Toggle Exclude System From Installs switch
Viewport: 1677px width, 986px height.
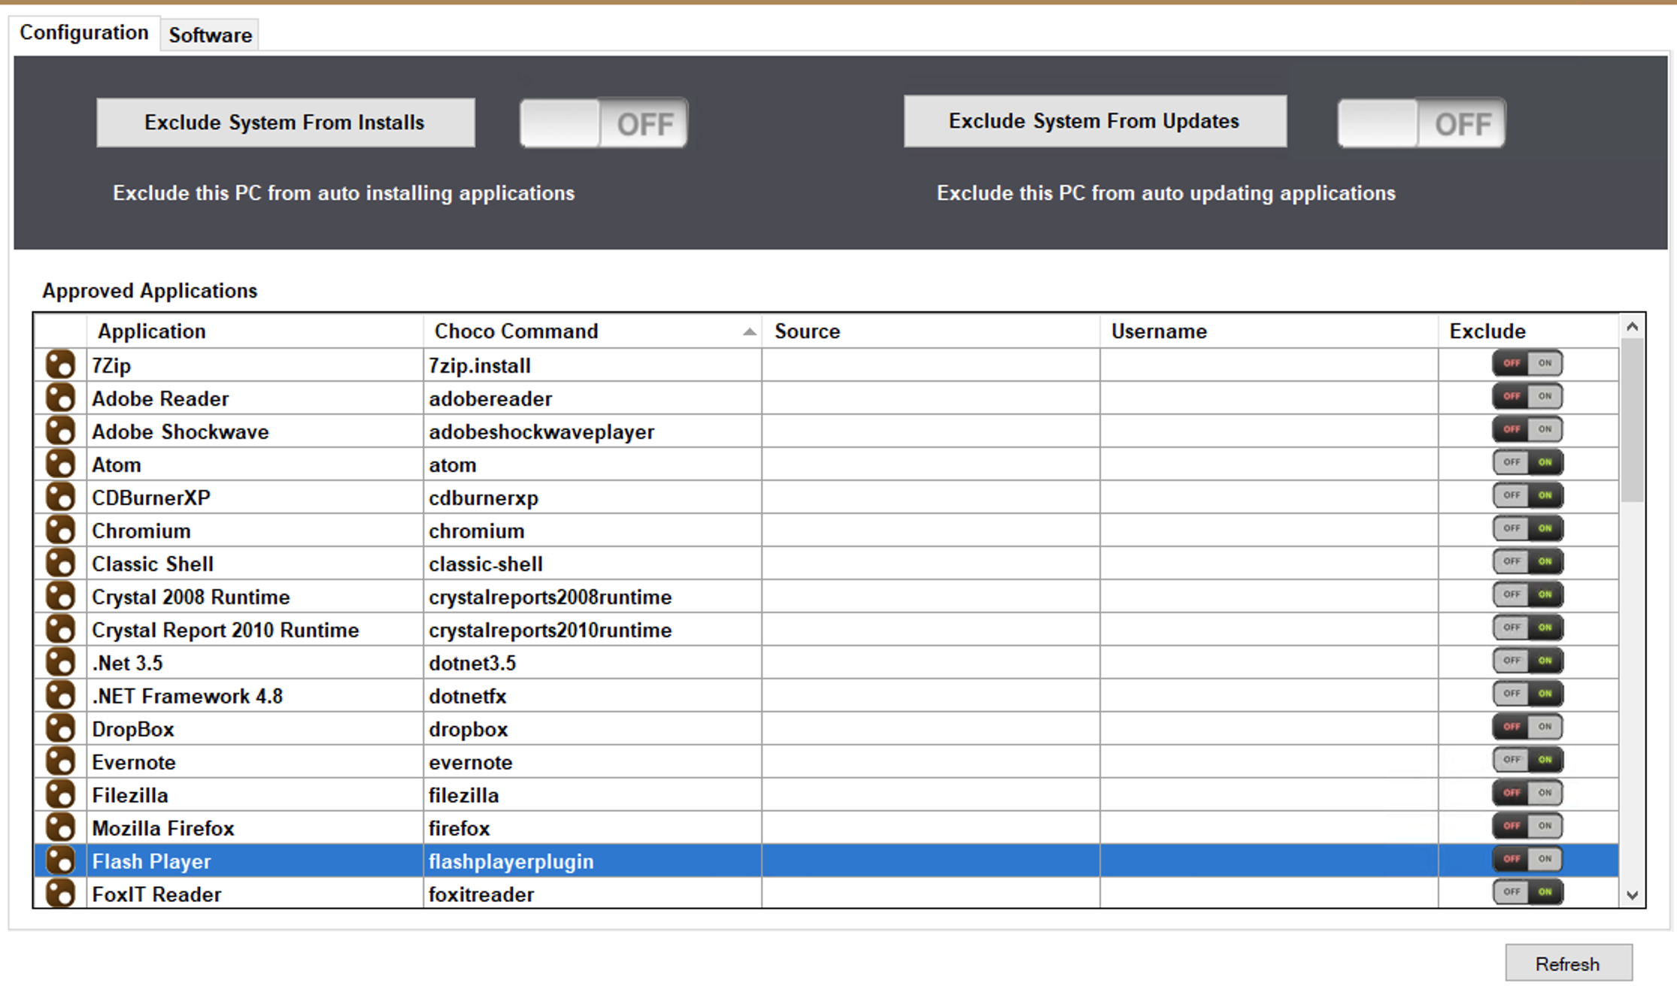(603, 123)
